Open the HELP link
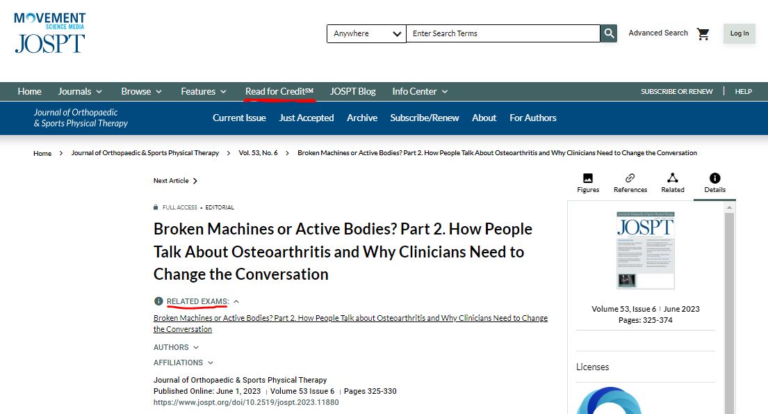This screenshot has width=768, height=414. click(743, 91)
